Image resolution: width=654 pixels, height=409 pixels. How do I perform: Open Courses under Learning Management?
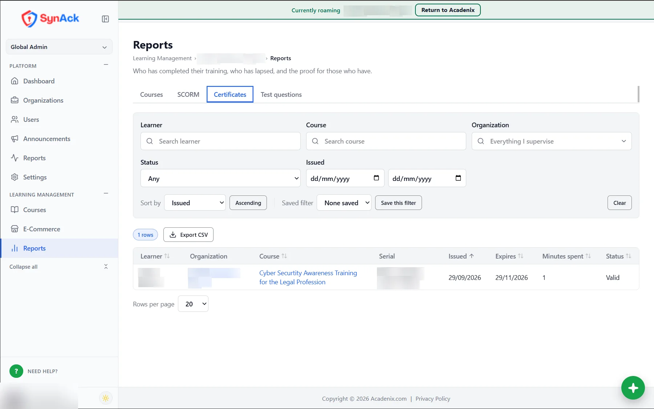click(x=59, y=210)
